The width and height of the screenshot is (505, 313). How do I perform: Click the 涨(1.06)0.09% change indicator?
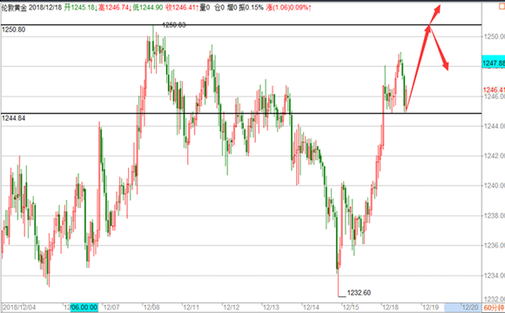(288, 8)
